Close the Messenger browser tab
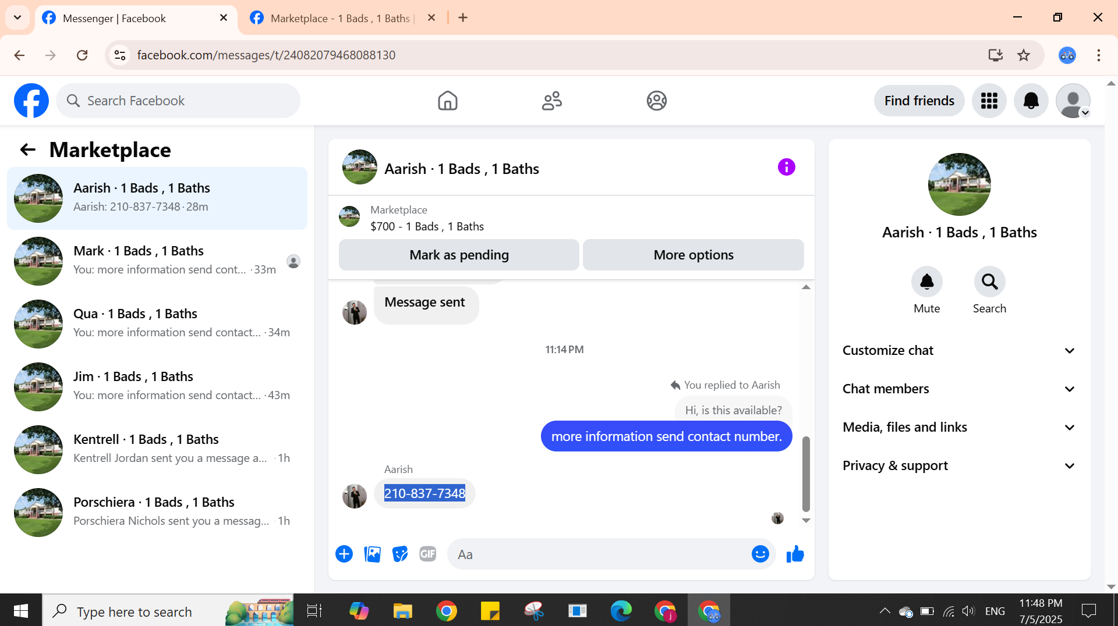This screenshot has height=626, width=1118. [224, 18]
